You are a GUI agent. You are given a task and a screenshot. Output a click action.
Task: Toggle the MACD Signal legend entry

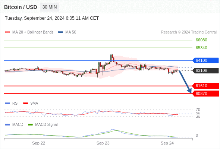pos(43,124)
